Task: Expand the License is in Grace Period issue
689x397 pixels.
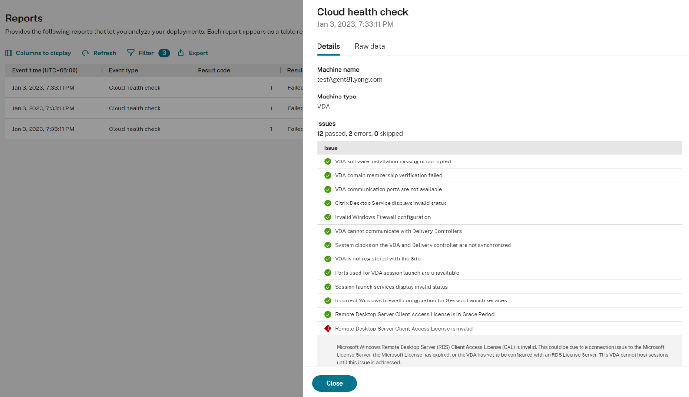Action: tap(414, 315)
